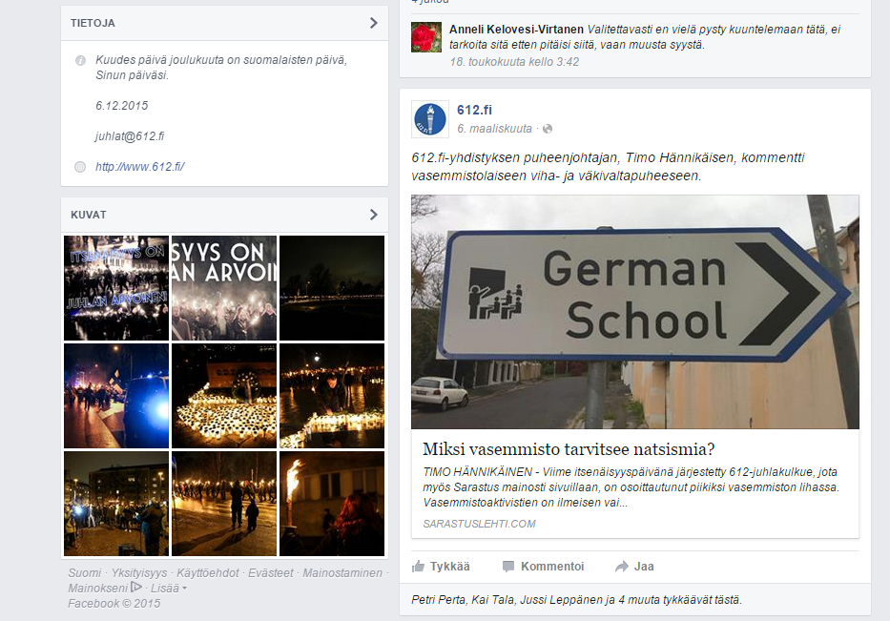Click the thumbs-up Tykkää icon
Screen dimensions: 890x621
point(419,567)
